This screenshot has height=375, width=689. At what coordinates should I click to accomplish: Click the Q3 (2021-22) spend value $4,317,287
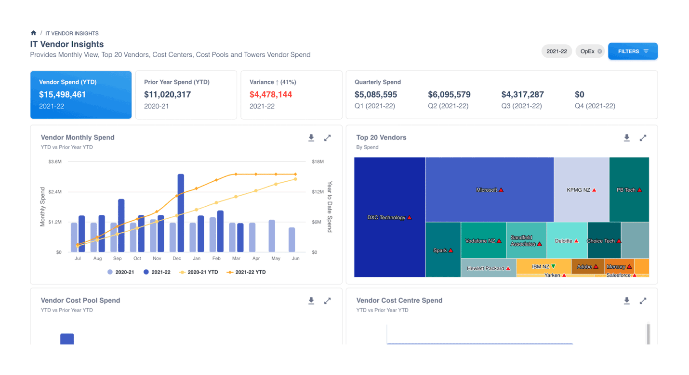pyautogui.click(x=522, y=95)
